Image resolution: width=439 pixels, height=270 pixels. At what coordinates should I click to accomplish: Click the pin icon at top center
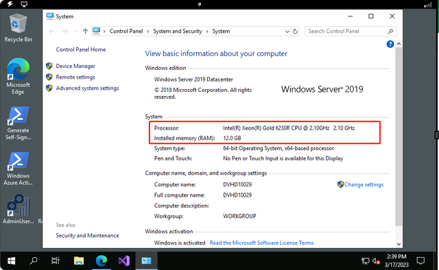(200, 4)
